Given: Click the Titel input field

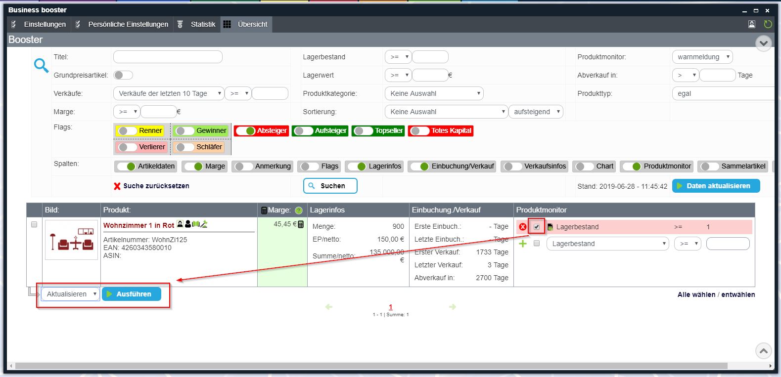Looking at the screenshot, I should [168, 57].
